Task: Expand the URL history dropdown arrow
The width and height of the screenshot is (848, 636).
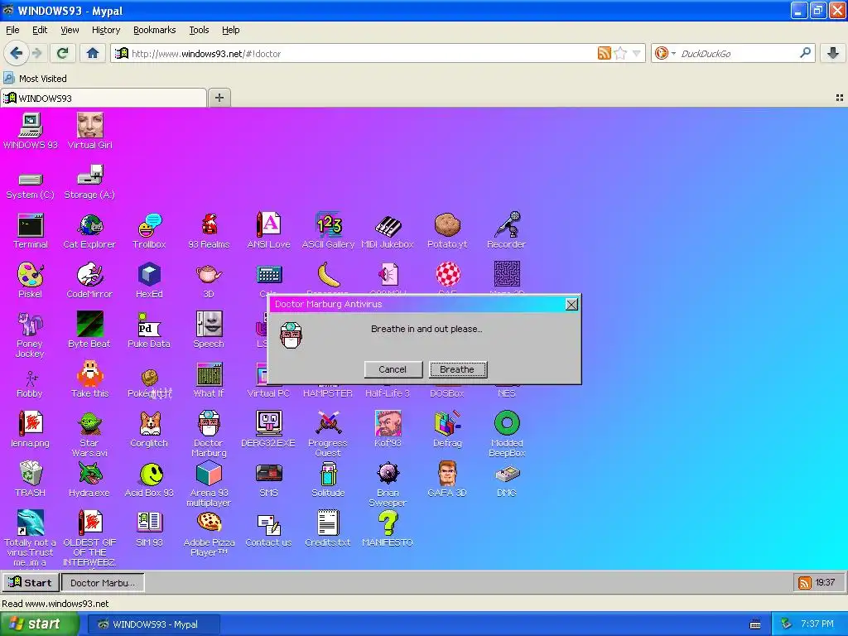Action: pos(637,53)
